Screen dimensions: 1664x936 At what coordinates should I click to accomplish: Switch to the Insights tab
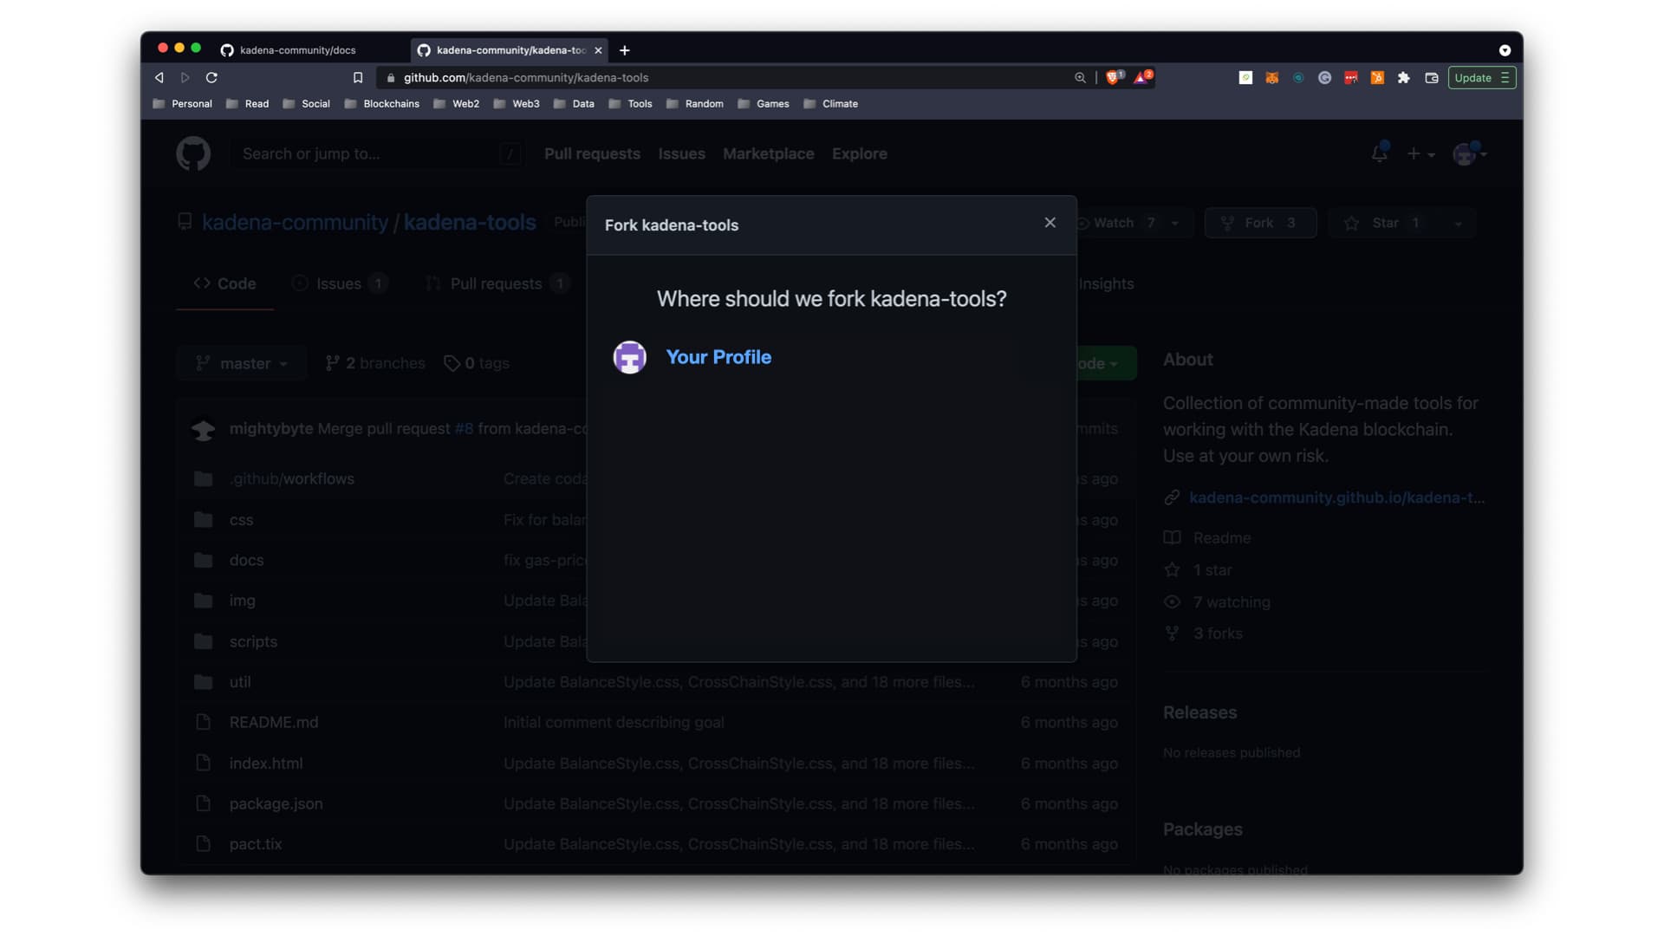[x=1106, y=283]
